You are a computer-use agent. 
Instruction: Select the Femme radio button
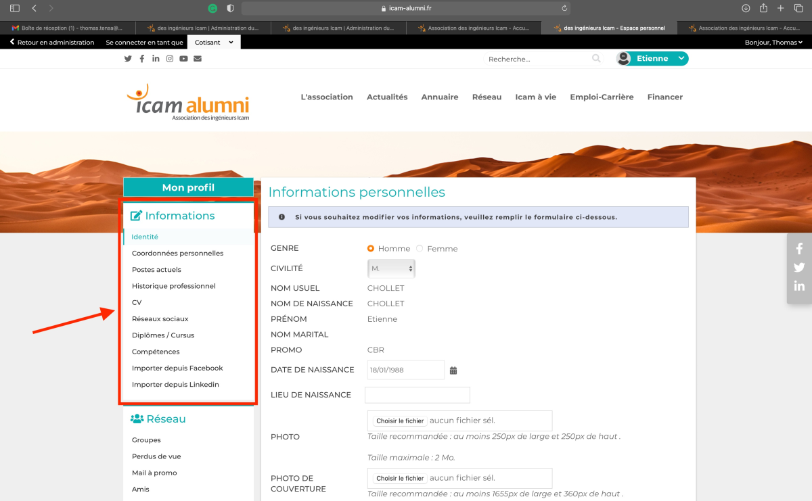point(420,249)
